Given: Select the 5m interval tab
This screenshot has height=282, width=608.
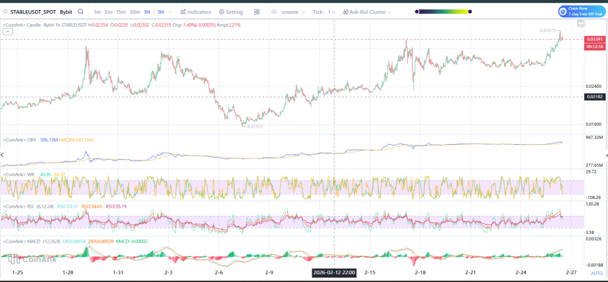Looking at the screenshot, I should point(108,11).
